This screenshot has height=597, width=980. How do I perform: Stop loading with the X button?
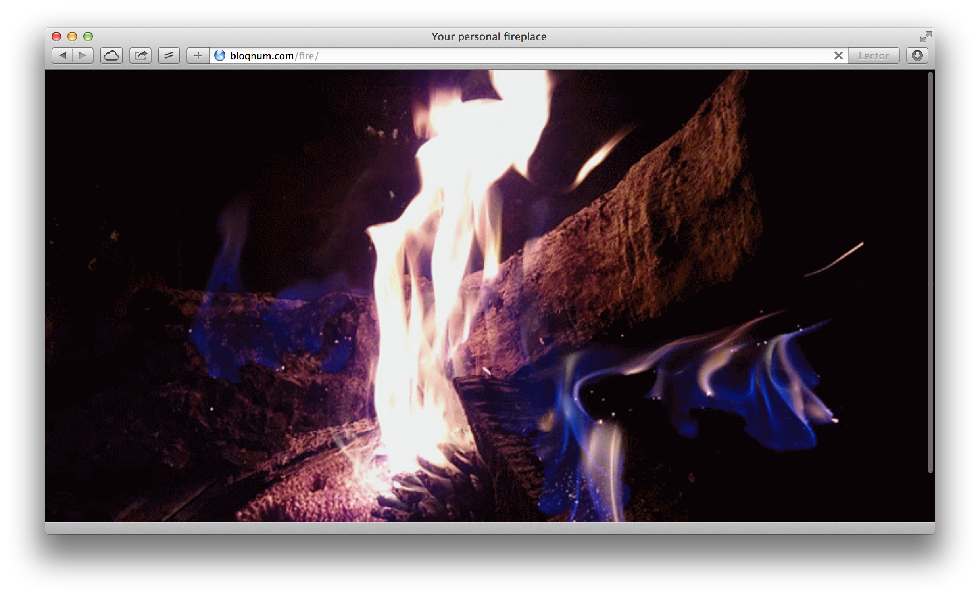point(839,55)
